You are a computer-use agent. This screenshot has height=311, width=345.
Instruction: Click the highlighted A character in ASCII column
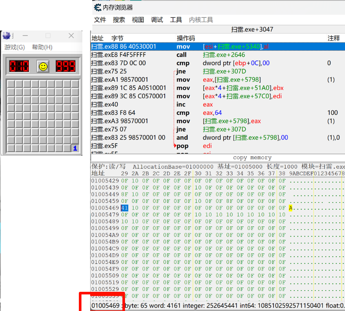tap(291, 208)
